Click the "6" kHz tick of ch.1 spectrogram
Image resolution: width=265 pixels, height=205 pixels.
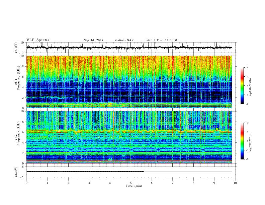click(23, 77)
